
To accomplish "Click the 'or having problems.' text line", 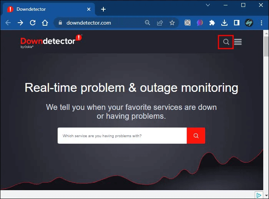I will tap(131, 116).
